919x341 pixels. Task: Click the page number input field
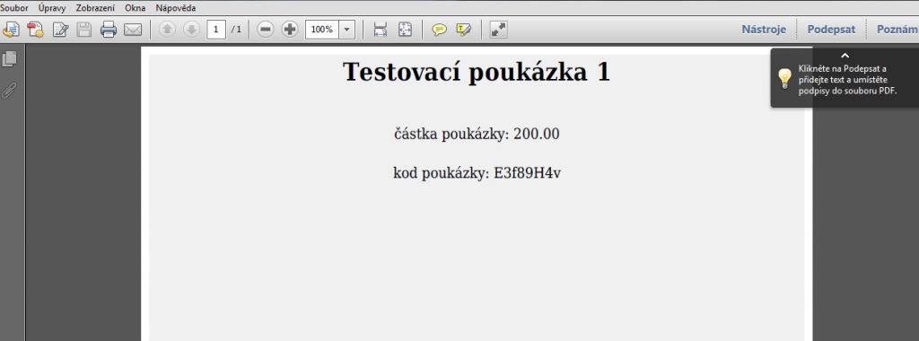tap(216, 30)
